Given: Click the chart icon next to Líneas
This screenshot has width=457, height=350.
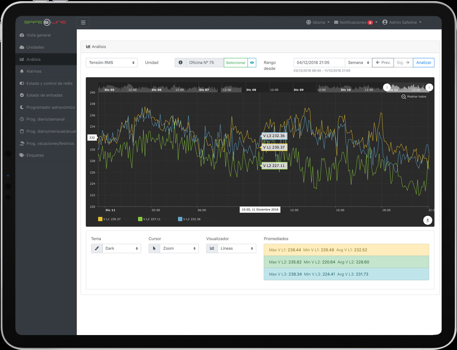Looking at the screenshot, I should click(x=212, y=249).
